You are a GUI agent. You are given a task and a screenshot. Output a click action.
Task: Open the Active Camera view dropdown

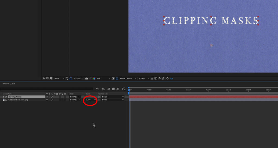[x=128, y=78]
